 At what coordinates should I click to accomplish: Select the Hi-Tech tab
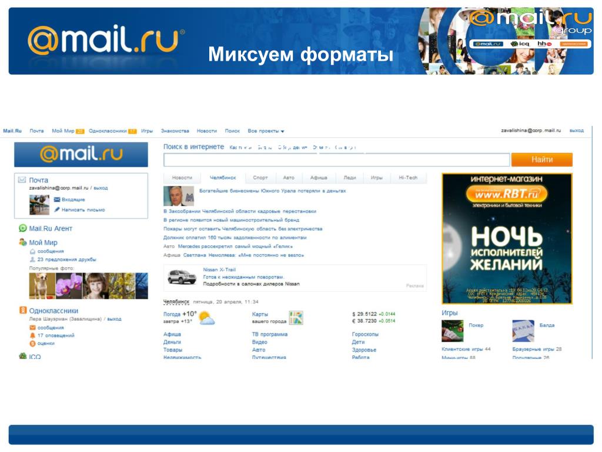tap(408, 178)
